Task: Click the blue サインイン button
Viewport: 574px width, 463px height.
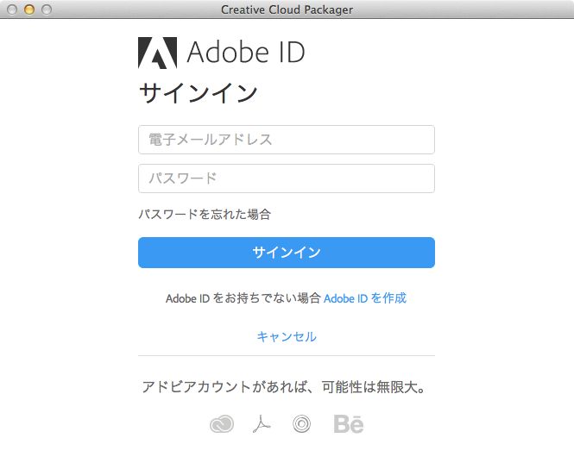Action: click(x=287, y=253)
